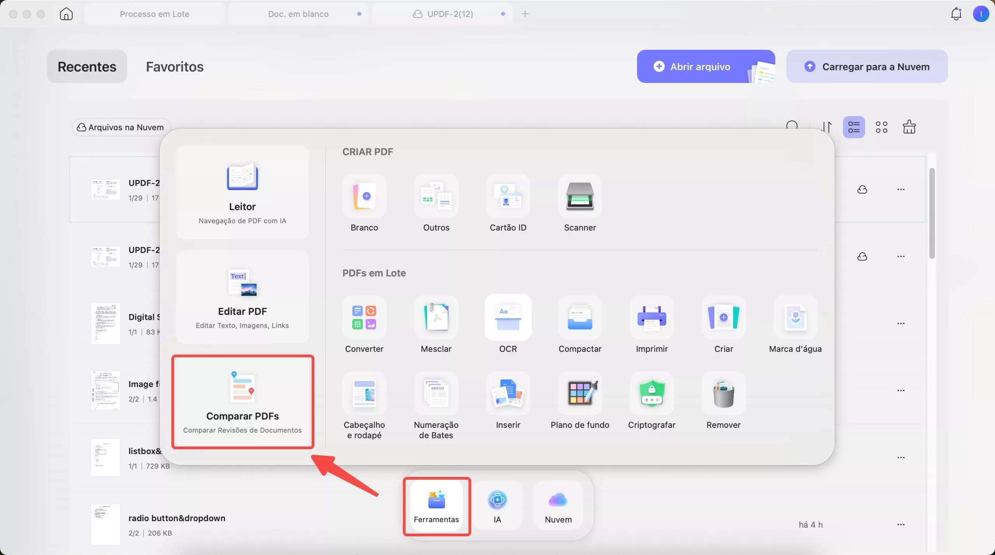Select the Mesclar merge tool
995x555 pixels.
point(436,318)
